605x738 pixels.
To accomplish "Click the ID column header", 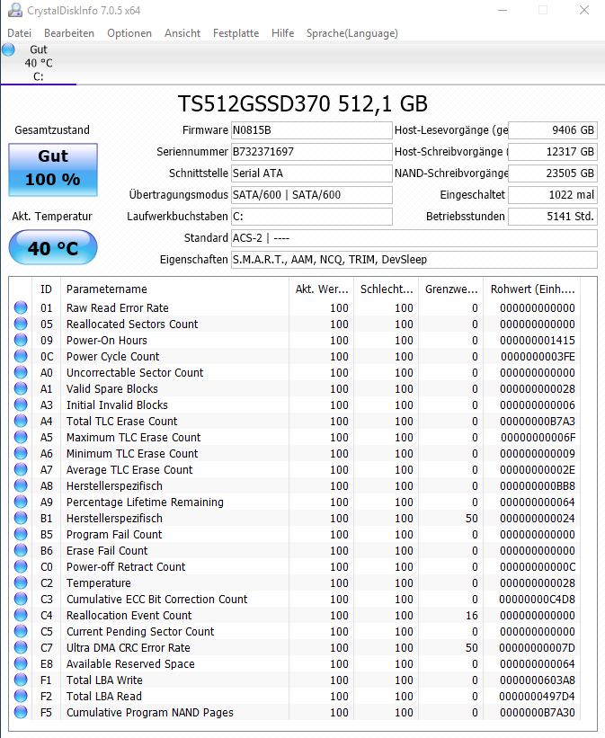I will point(46,289).
